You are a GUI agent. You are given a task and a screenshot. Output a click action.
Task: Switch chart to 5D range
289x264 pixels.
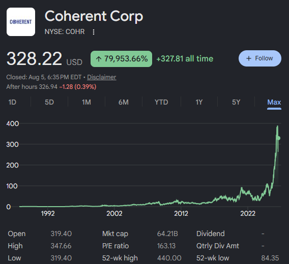pyautogui.click(x=49, y=102)
